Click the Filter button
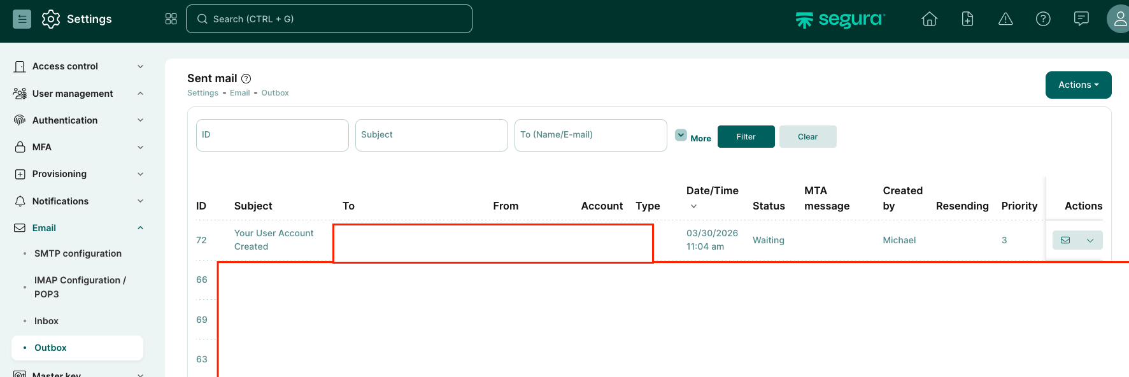Image resolution: width=1129 pixels, height=377 pixels. tap(746, 136)
